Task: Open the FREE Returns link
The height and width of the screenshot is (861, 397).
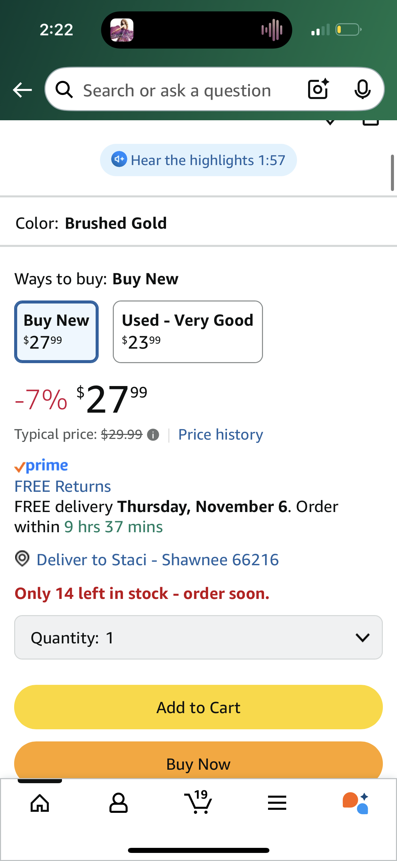Action: coord(63,486)
